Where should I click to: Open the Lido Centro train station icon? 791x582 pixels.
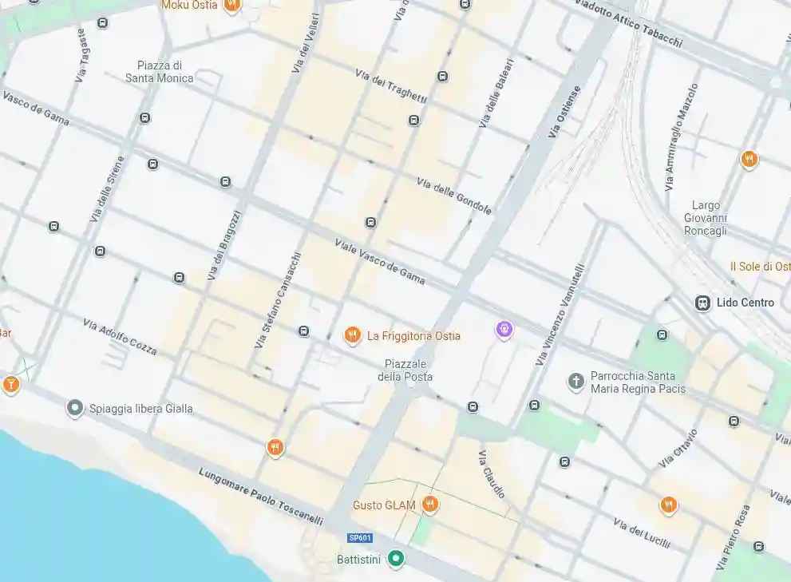702,303
